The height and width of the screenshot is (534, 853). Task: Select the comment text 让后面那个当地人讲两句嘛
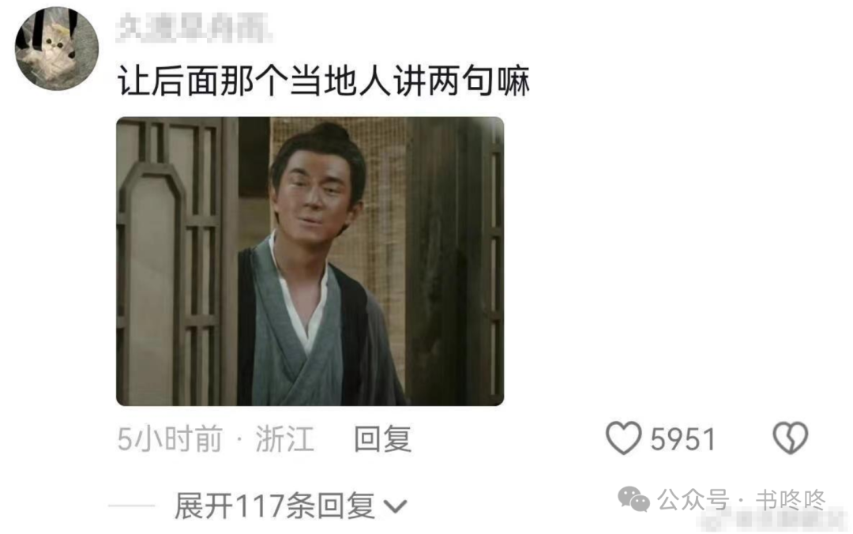click(x=324, y=81)
